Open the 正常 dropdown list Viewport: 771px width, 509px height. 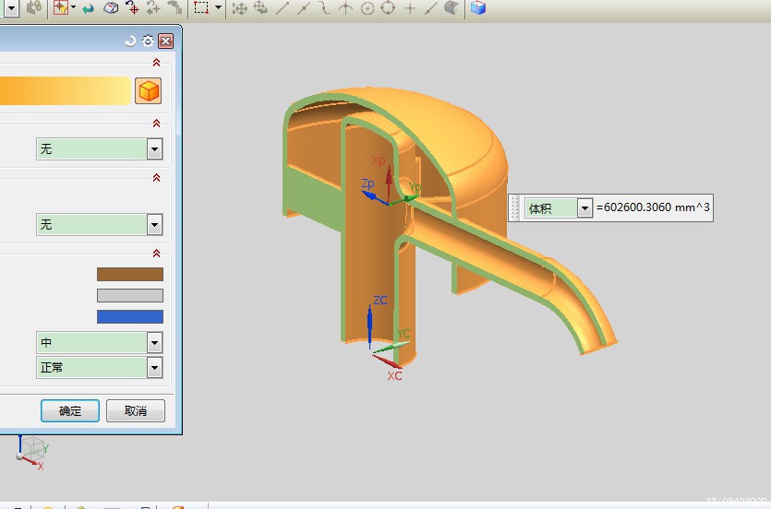pyautogui.click(x=154, y=367)
